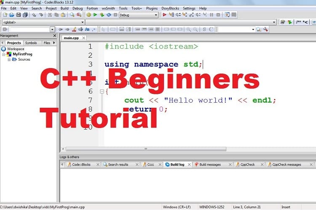Screen dimensions: 316x210
Task: Click the New file icon
Action: (x=4, y=15)
